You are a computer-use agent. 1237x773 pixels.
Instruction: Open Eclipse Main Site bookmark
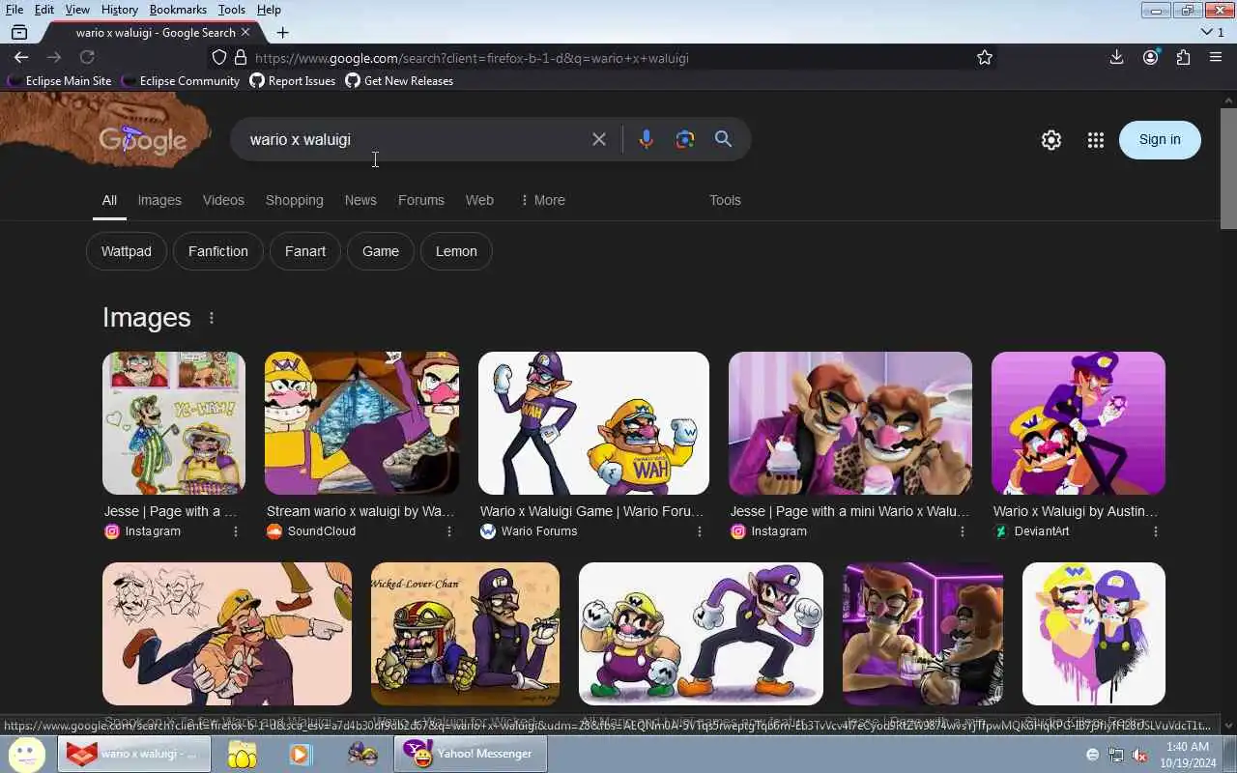click(59, 81)
